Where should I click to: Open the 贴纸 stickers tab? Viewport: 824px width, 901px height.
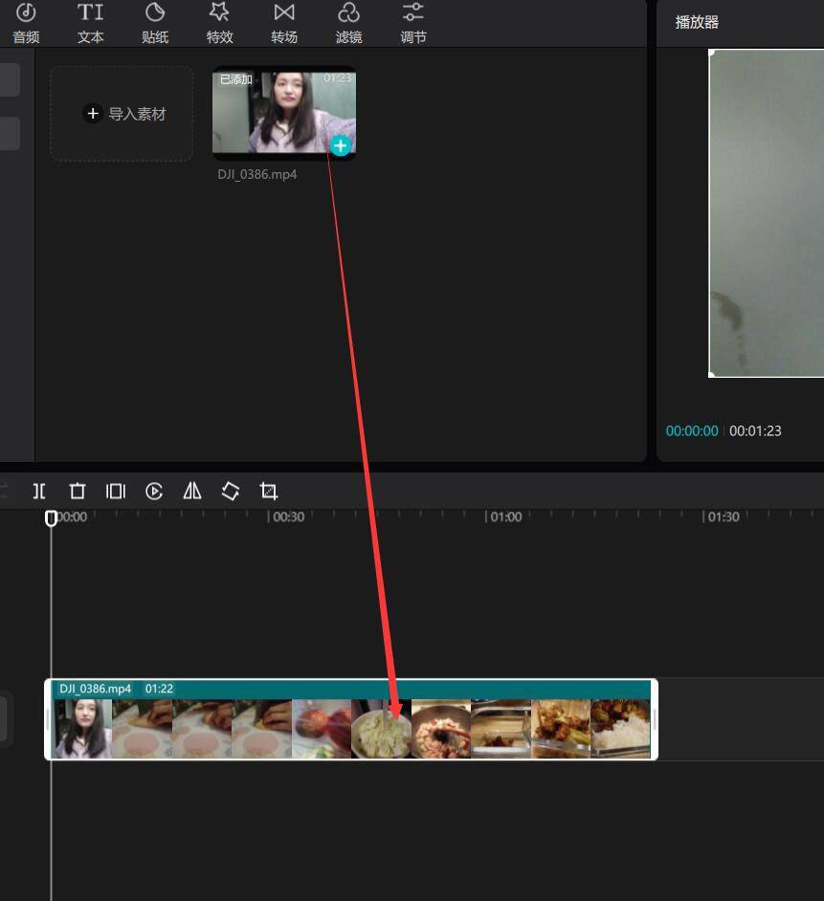tap(155, 24)
